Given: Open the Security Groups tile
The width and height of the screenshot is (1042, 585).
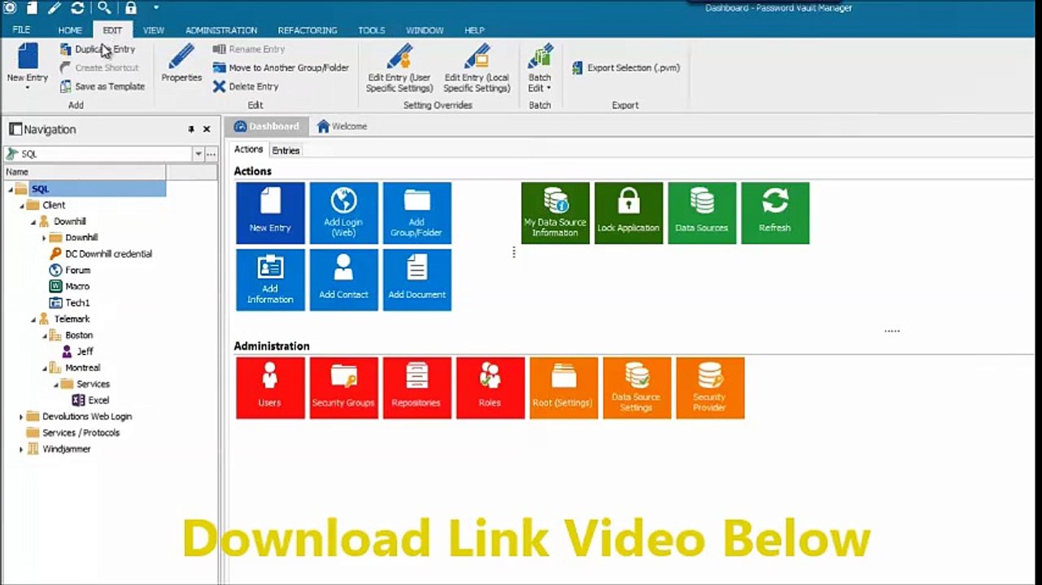Looking at the screenshot, I should pos(343,388).
